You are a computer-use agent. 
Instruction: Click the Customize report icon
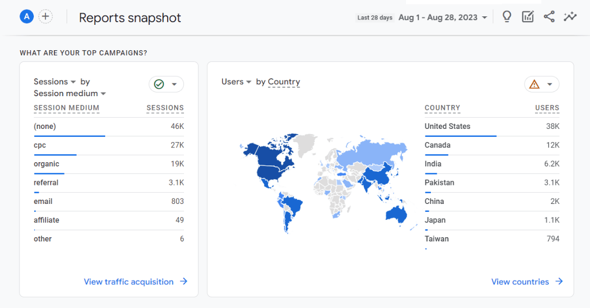click(528, 16)
